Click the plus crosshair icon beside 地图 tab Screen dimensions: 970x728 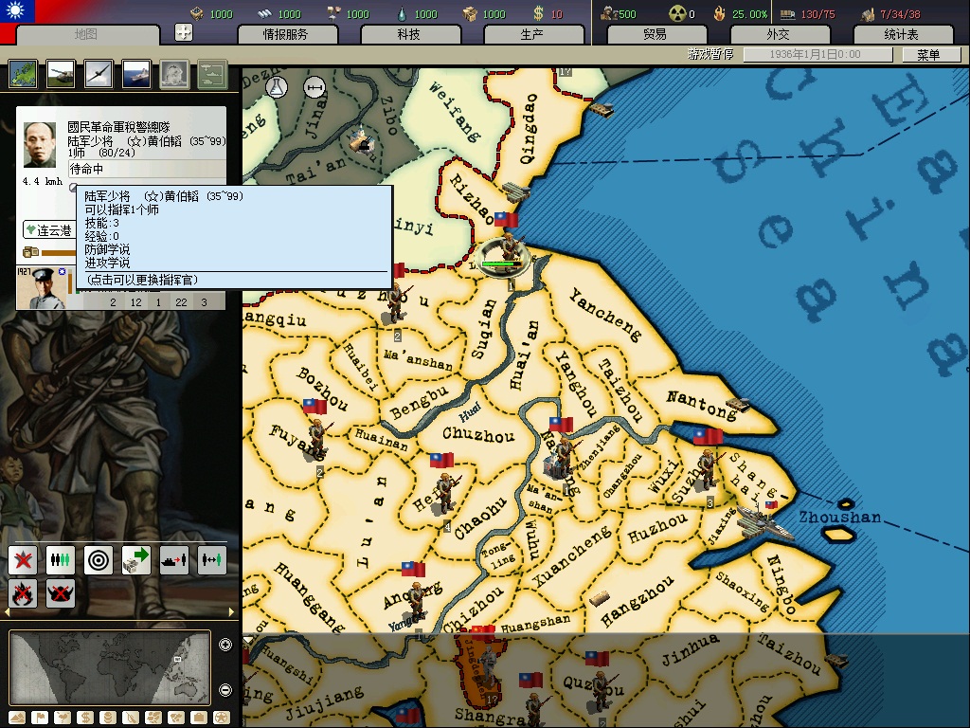pos(184,32)
